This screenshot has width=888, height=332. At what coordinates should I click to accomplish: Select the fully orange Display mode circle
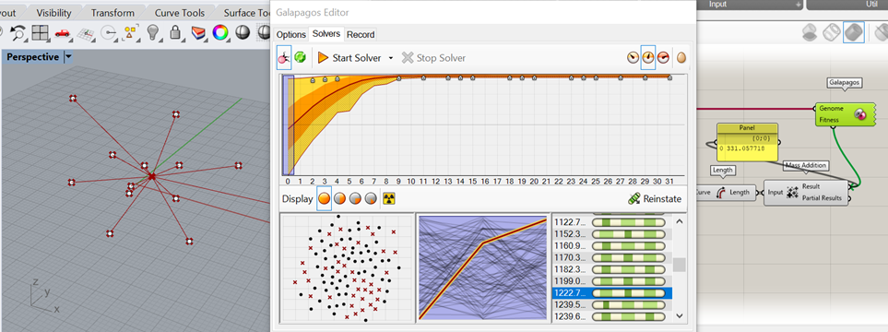tap(324, 199)
